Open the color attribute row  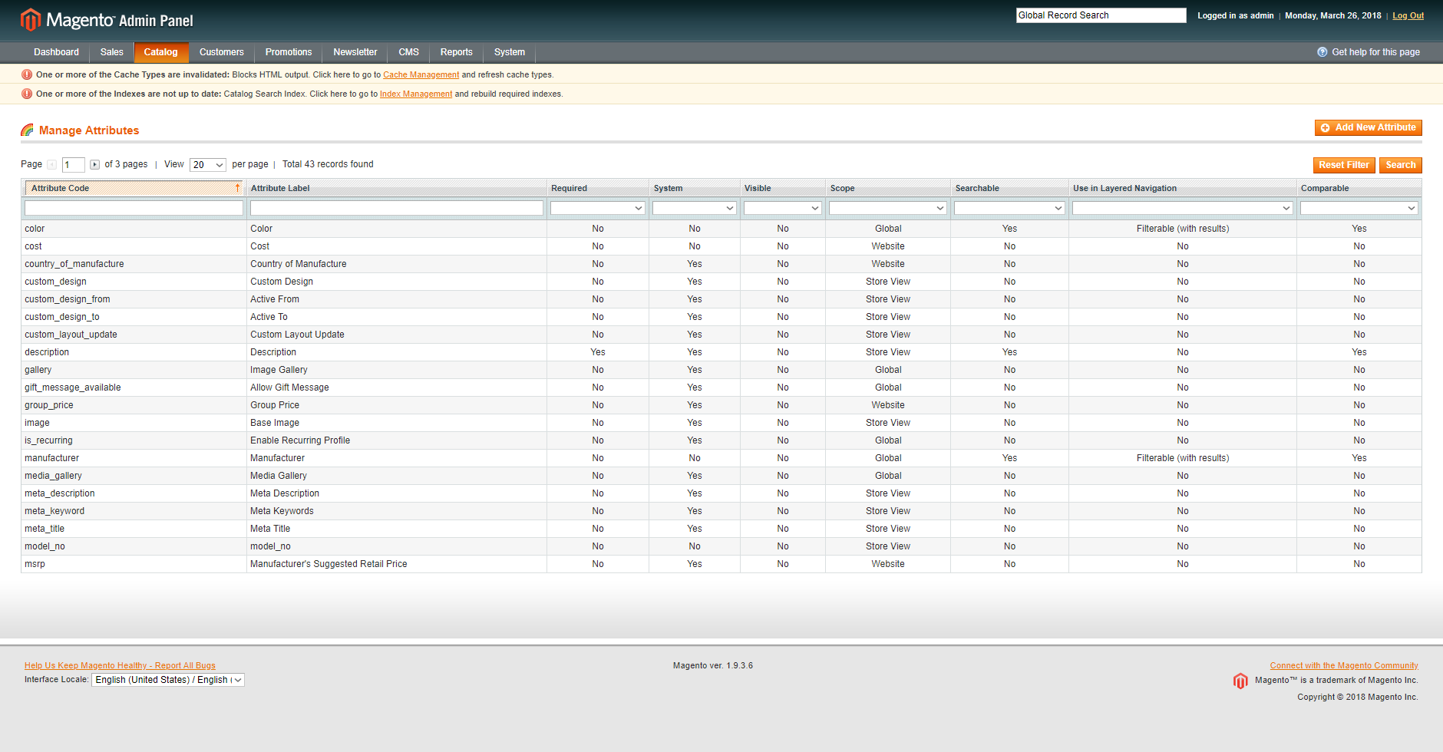click(x=721, y=229)
